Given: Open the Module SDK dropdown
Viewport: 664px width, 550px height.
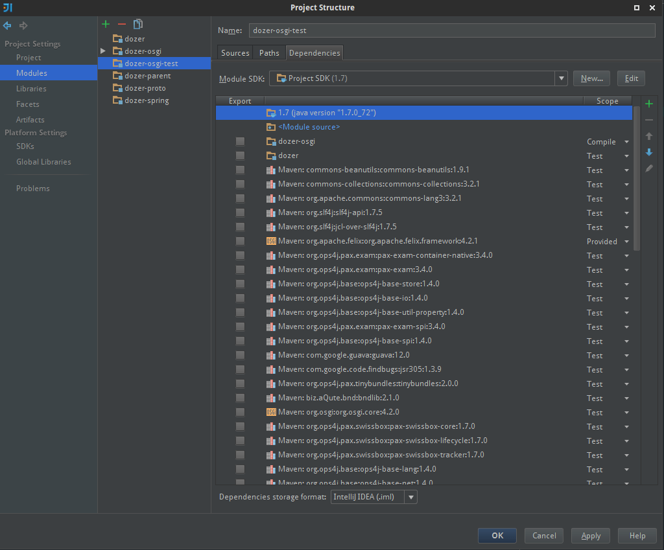Looking at the screenshot, I should [561, 78].
